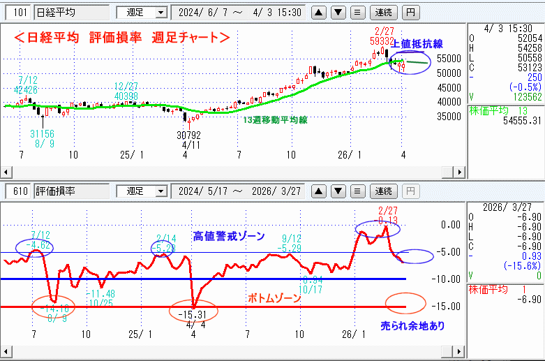Click the 42426 peak label
The width and height of the screenshot is (545, 361).
click(26, 90)
